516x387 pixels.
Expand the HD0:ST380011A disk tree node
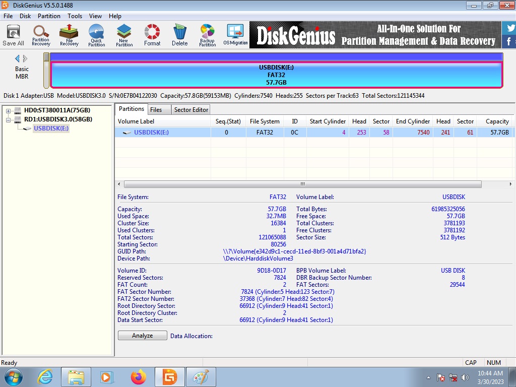9,111
